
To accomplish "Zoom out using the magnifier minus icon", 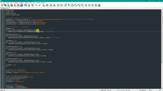I will pyautogui.click(x=54, y=5).
